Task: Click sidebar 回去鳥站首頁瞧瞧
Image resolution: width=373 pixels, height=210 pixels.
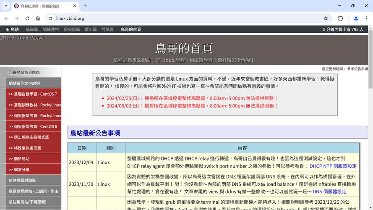Action: point(33,72)
